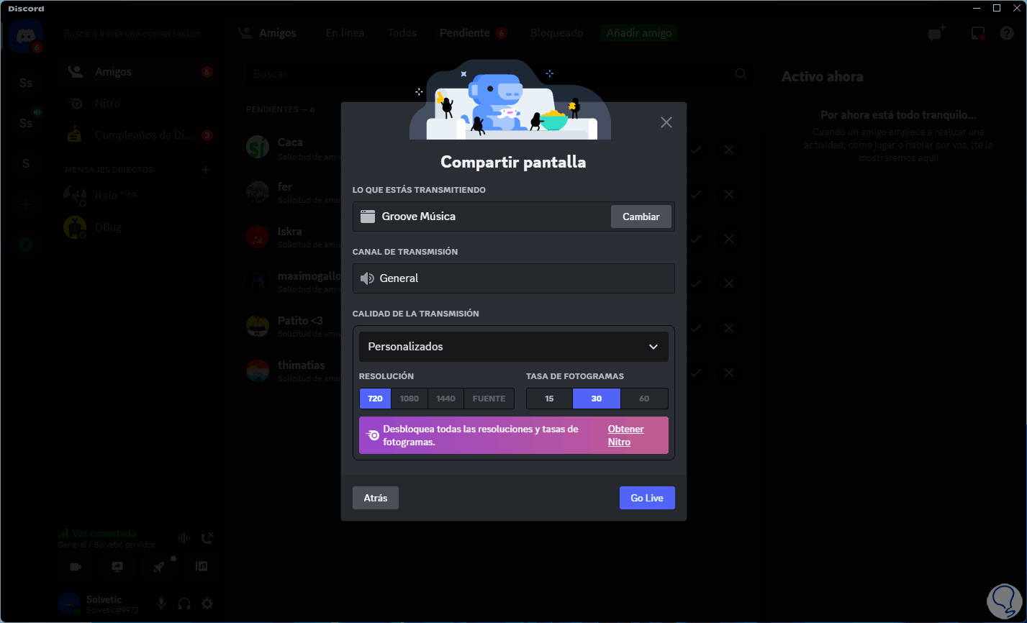Start an activity with the rocket icon
Viewport: 1027px width, 623px height.
pos(159,567)
